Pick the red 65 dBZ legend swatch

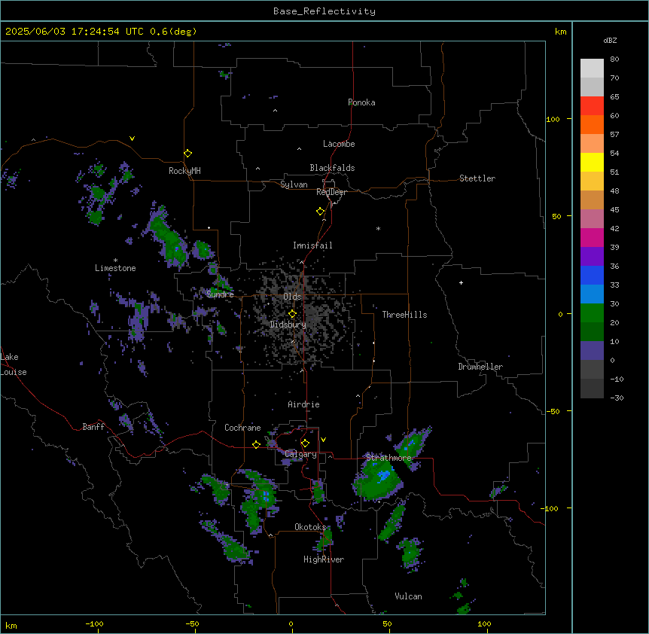592,106
